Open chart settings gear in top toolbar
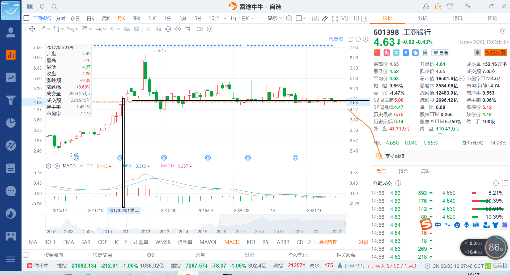Viewport: 510px width, 275px height. 289,18
